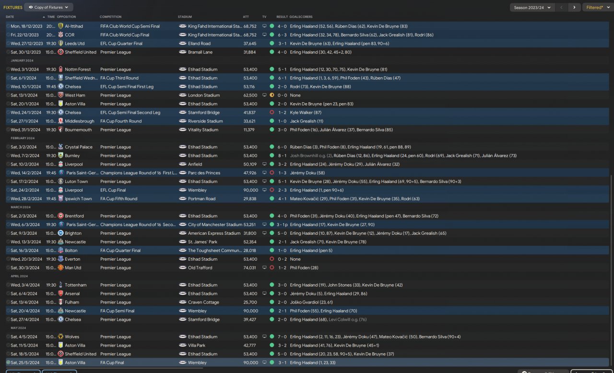Toggle the row tick for Sat, 30/12/2023
Viewport: 614px width, 373px height.
point(8,52)
